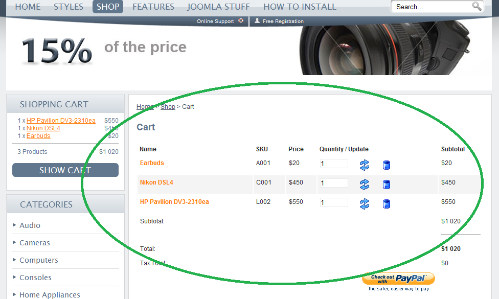The image size is (499, 299).
Task: Click the Tax Total value $0
Action: coord(445,263)
